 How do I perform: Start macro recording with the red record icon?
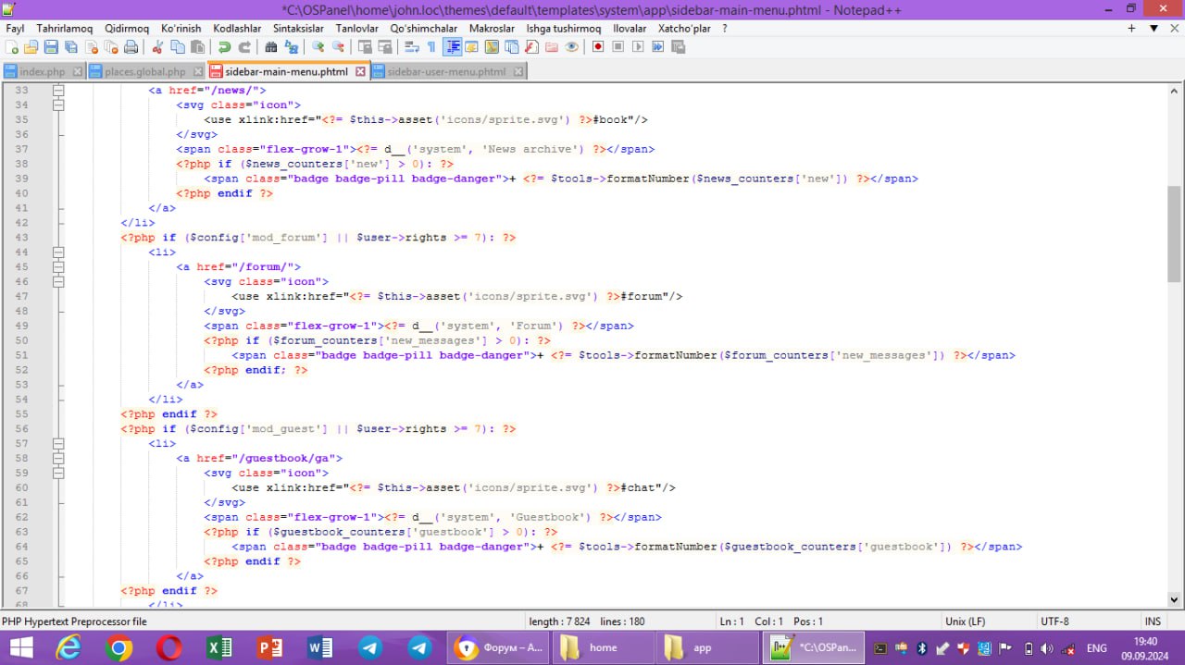pos(598,47)
